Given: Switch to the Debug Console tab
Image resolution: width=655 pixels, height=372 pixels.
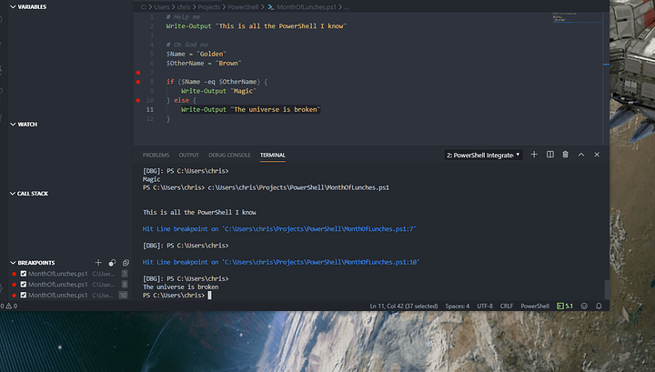Looking at the screenshot, I should (x=229, y=155).
